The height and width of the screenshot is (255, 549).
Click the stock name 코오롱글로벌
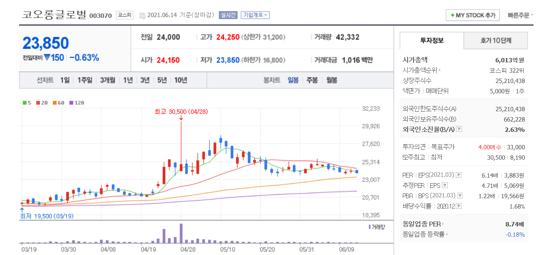coord(54,15)
